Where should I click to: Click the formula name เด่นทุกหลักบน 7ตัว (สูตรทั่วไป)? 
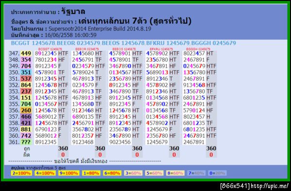[x=135, y=21]
